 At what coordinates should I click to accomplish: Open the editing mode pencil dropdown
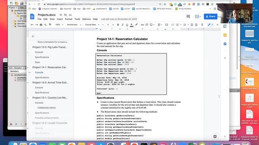210,25
